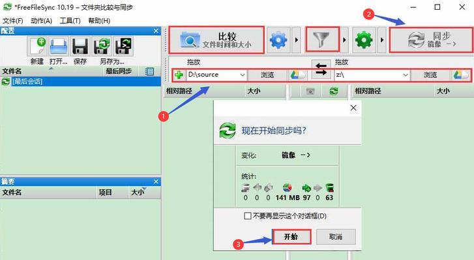Expand comparison settings arrow
Screen dimensions: 474x260
point(297,40)
